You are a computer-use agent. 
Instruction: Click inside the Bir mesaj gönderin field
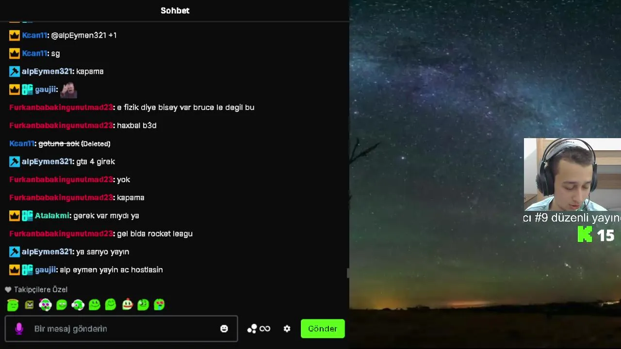[x=121, y=329]
